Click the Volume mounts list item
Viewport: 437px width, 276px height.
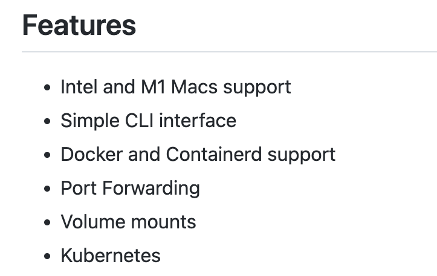click(128, 222)
